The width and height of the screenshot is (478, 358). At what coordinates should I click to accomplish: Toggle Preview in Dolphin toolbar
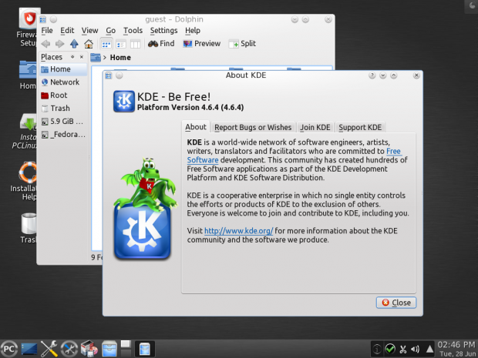[x=201, y=44]
